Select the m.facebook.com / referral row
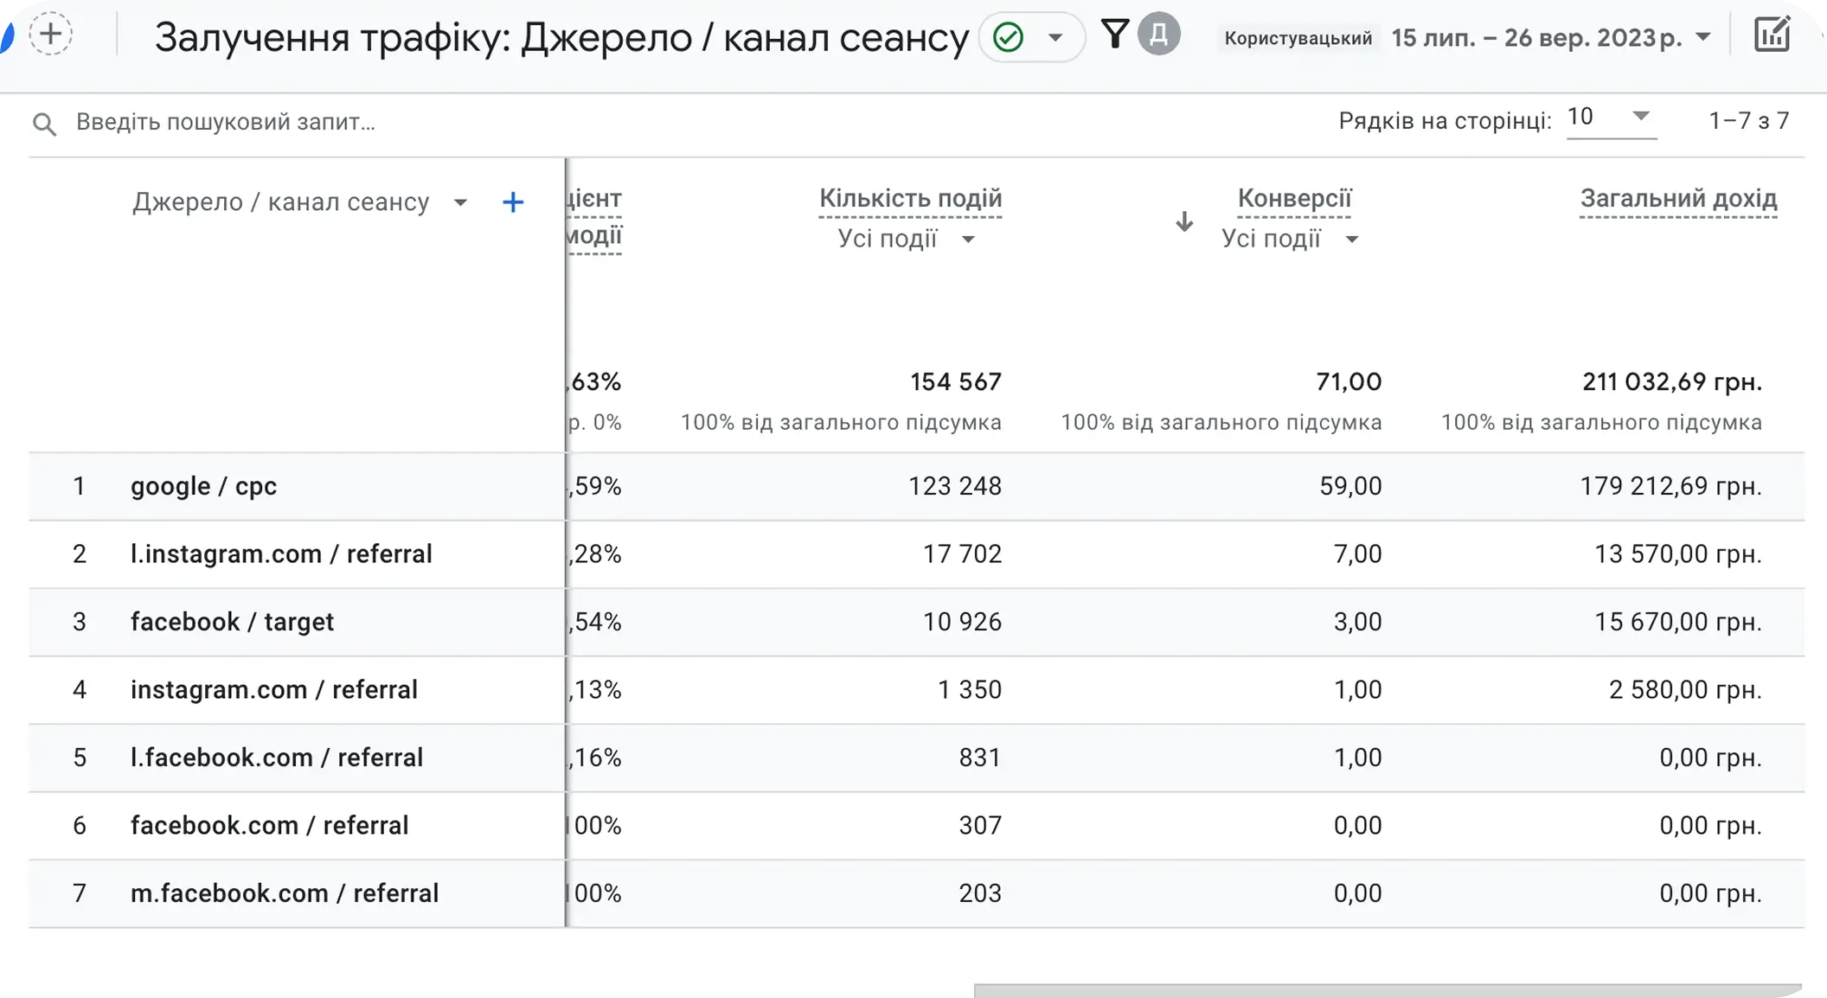This screenshot has height=998, width=1827. (916, 893)
